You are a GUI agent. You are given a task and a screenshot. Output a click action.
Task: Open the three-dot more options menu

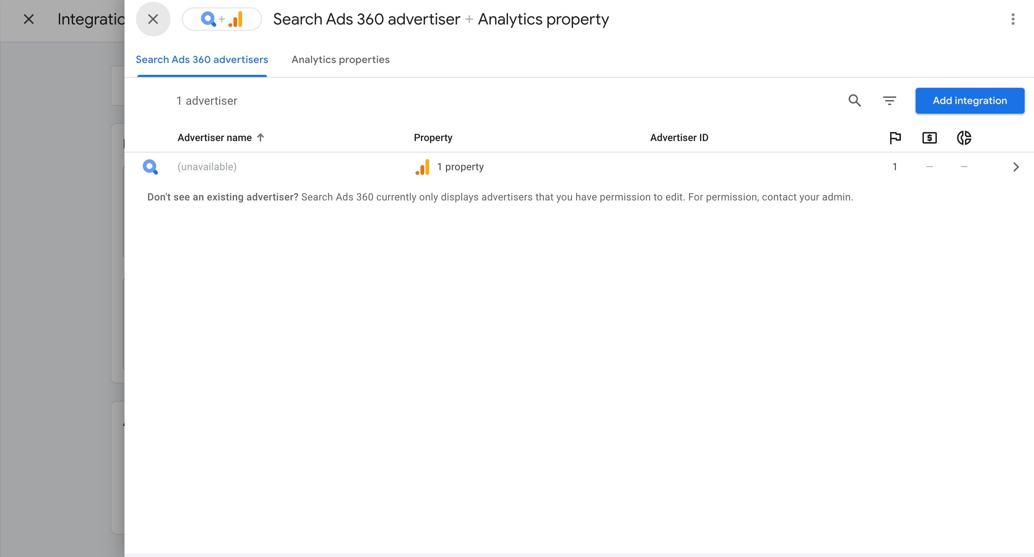(1013, 19)
